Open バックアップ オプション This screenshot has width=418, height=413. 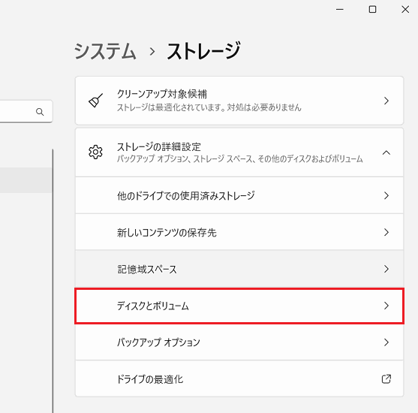[239, 342]
